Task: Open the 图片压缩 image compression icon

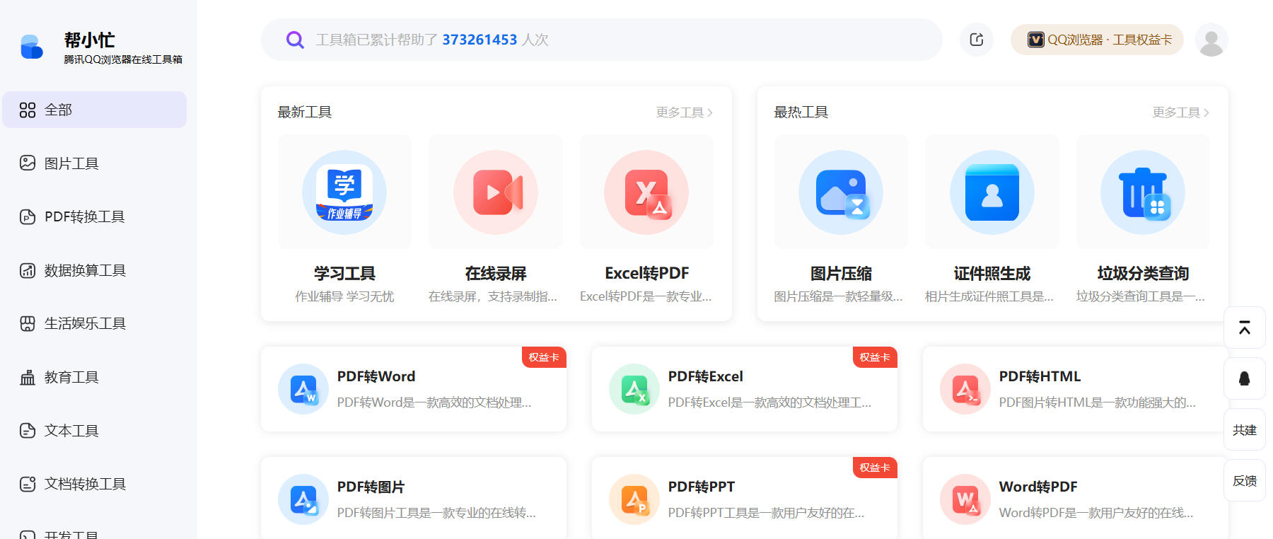Action: [x=841, y=192]
